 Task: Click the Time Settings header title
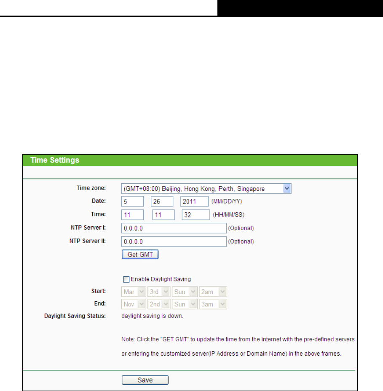click(x=55, y=160)
